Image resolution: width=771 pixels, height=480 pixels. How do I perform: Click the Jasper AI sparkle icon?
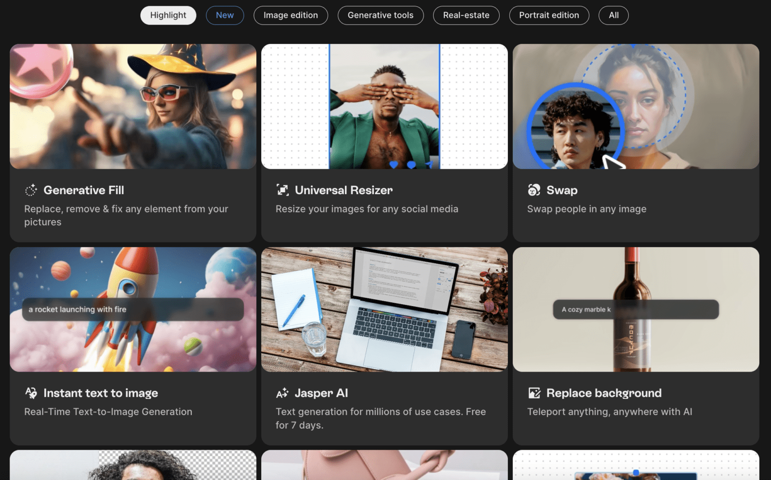tap(282, 393)
